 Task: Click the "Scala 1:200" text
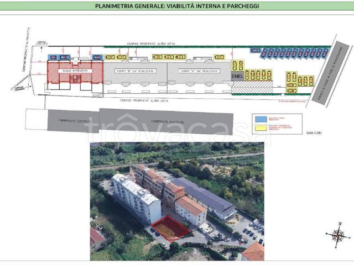pos(314,133)
